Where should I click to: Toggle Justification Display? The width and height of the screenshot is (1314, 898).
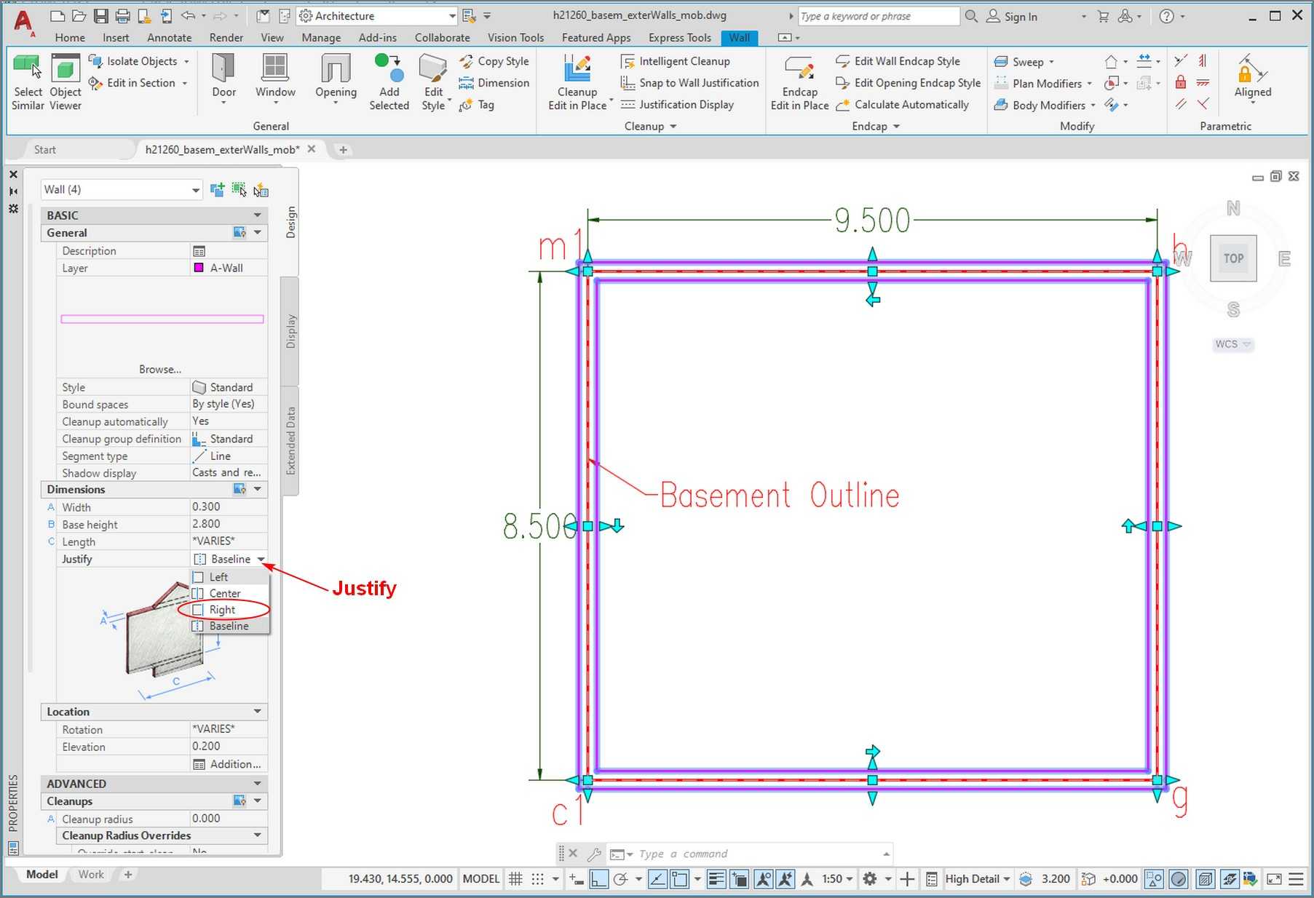click(678, 105)
